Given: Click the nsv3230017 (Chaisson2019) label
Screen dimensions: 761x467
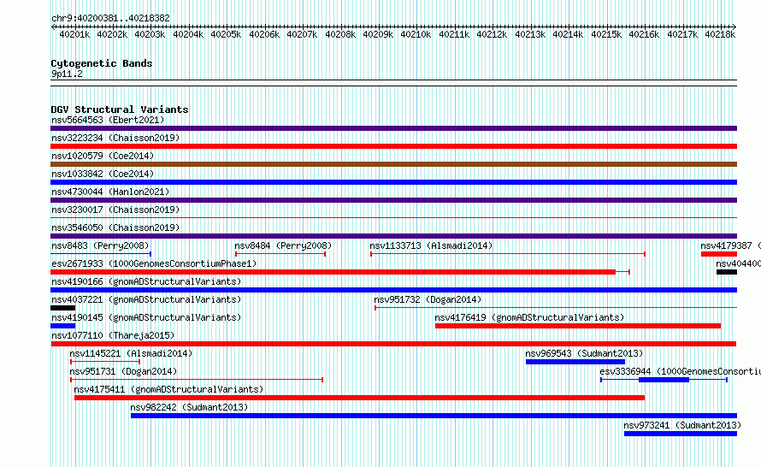Looking at the screenshot, I should (115, 210).
